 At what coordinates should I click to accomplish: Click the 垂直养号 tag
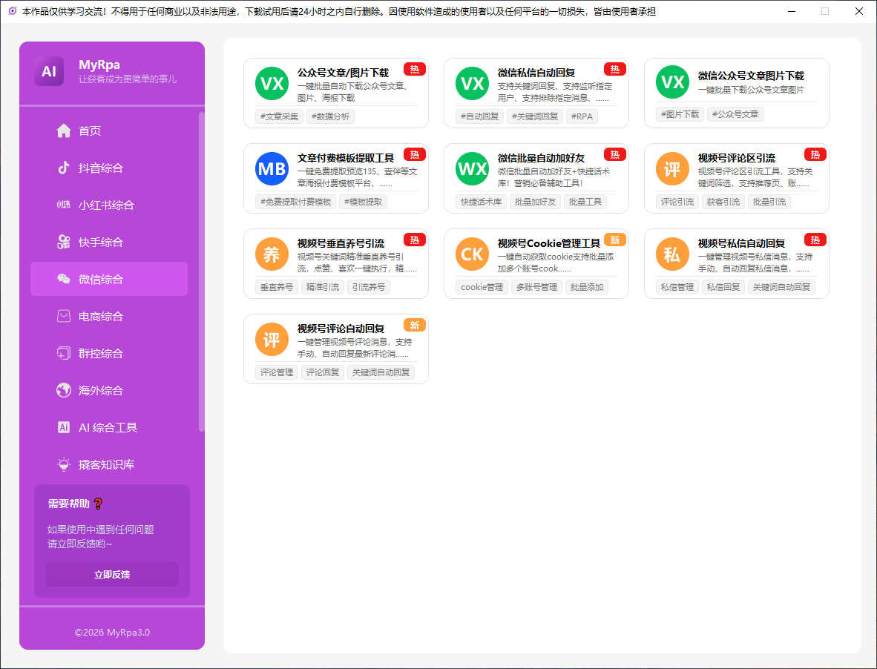tap(277, 287)
